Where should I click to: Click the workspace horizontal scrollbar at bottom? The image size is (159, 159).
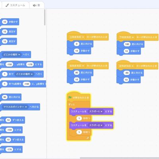click(119, 158)
